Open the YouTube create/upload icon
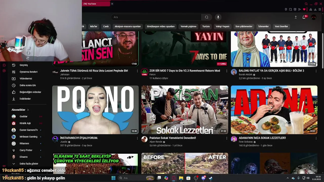This screenshot has width=324, height=182. (x=296, y=17)
